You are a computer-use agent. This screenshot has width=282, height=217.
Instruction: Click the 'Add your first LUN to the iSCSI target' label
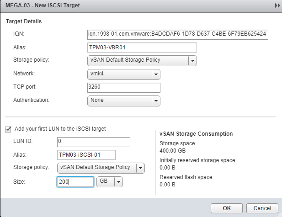click(60, 129)
